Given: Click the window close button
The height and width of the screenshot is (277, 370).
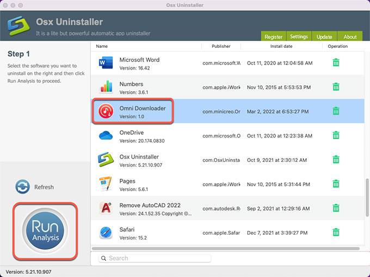Looking at the screenshot, I should click(x=5, y=5).
